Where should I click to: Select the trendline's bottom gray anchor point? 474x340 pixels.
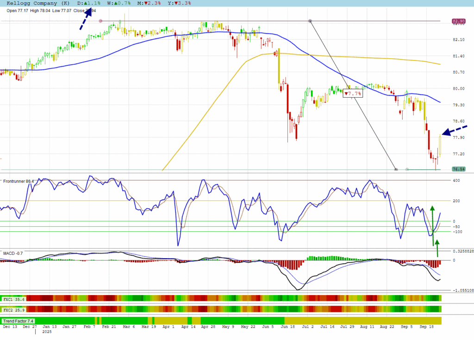click(x=396, y=169)
